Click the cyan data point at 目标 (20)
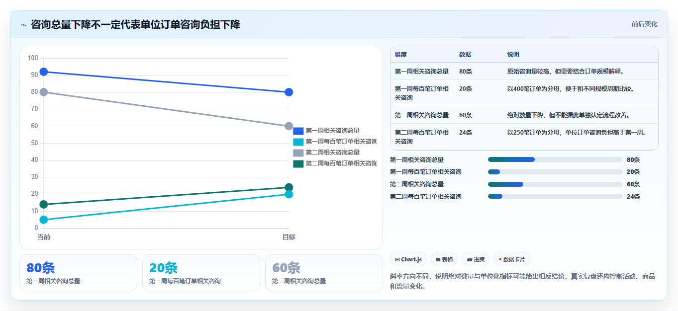Image resolution: width=678 pixels, height=311 pixels. [289, 194]
